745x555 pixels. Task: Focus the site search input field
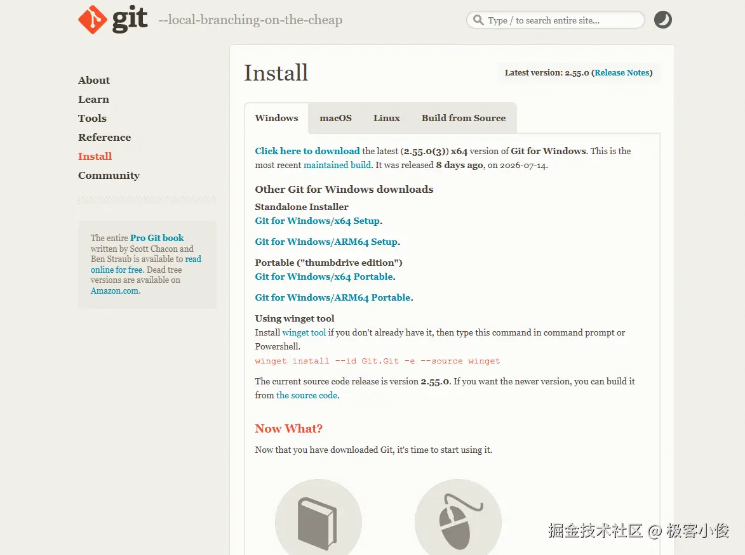(x=556, y=20)
